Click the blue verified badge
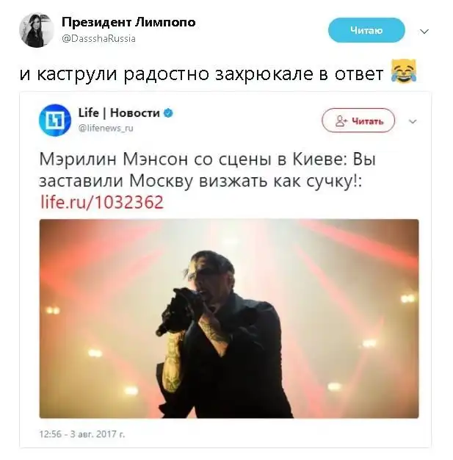The height and width of the screenshot is (460, 453). pos(168,113)
